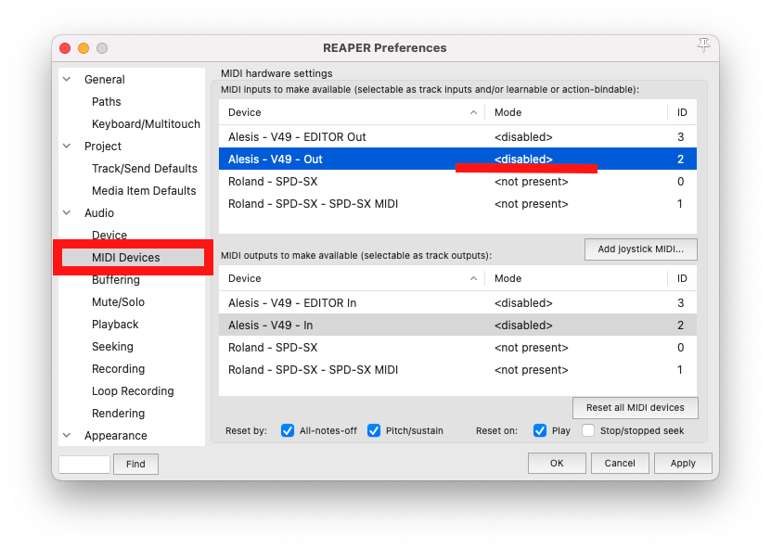
Task: Click ID column header in MIDI inputs
Action: 682,112
